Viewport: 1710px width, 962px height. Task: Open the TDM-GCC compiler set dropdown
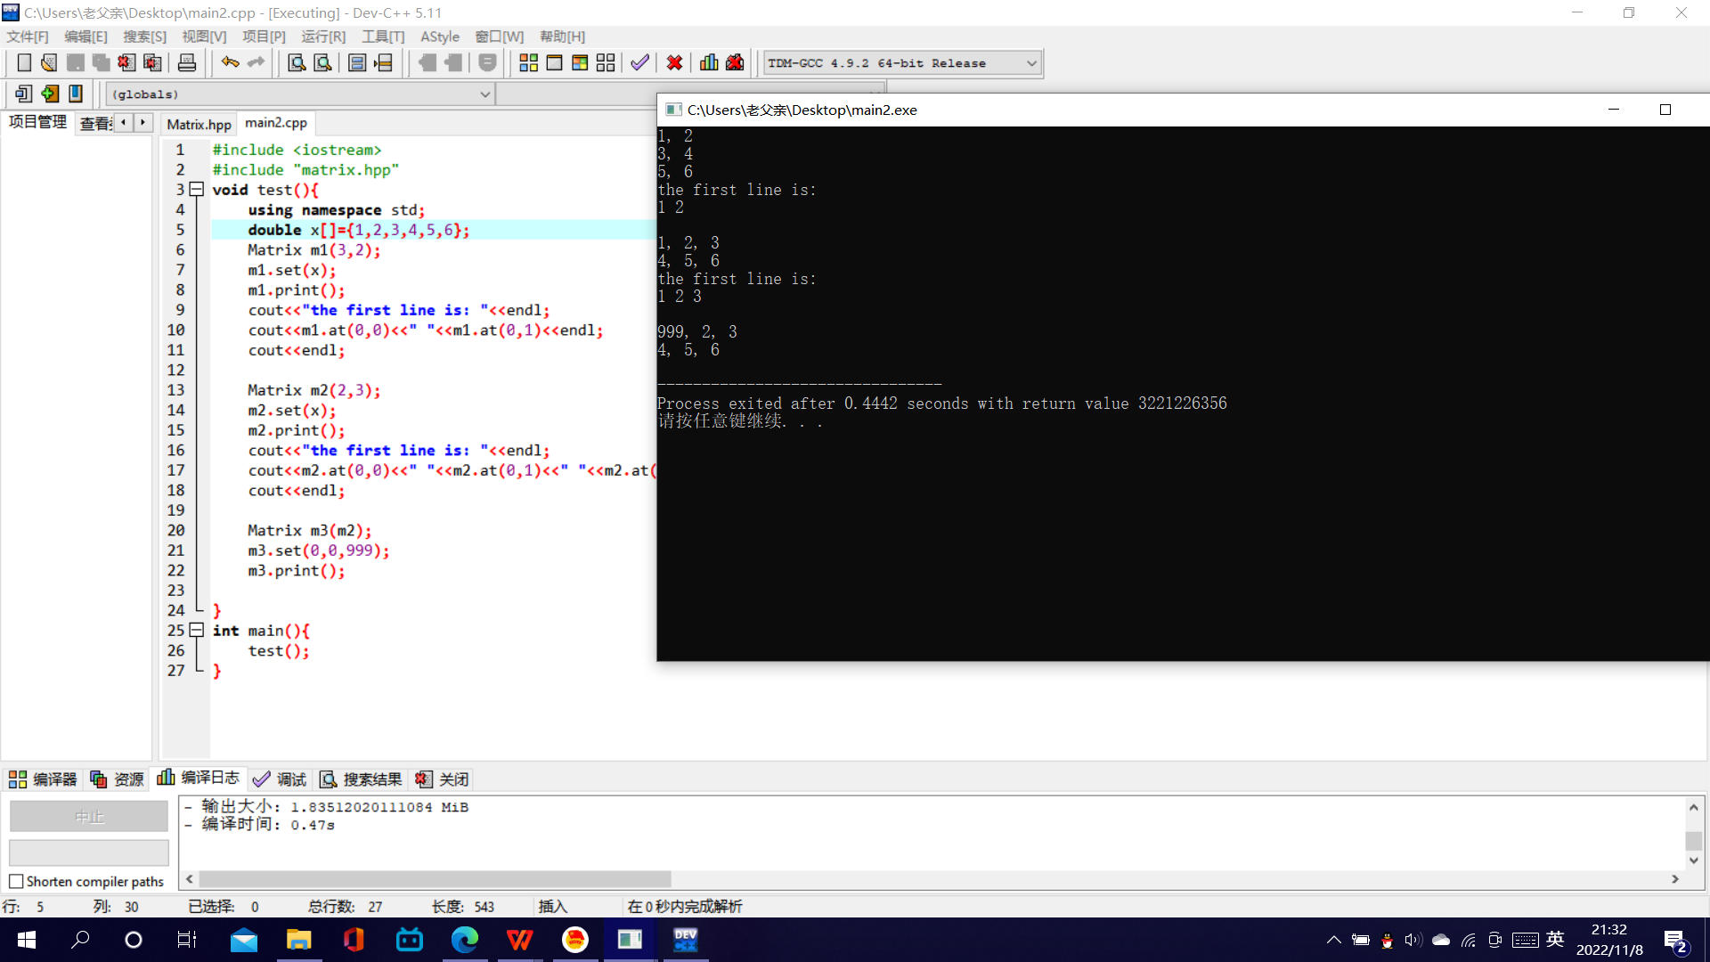(x=1031, y=63)
